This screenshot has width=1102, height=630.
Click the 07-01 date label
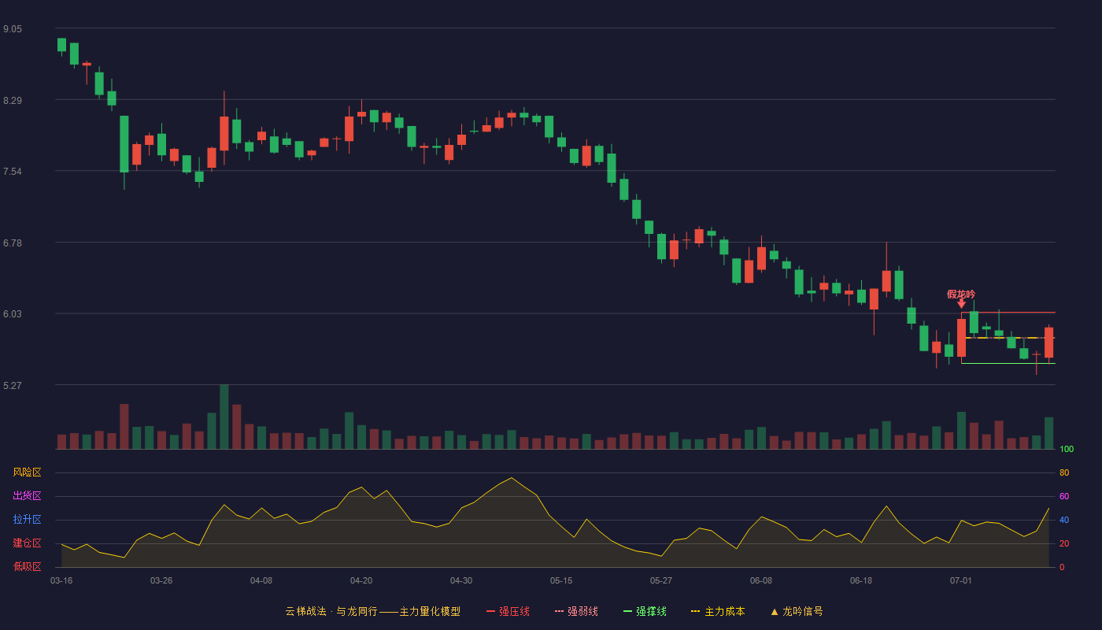click(x=961, y=580)
